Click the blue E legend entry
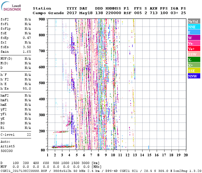The image size is (202, 173). 194,32
